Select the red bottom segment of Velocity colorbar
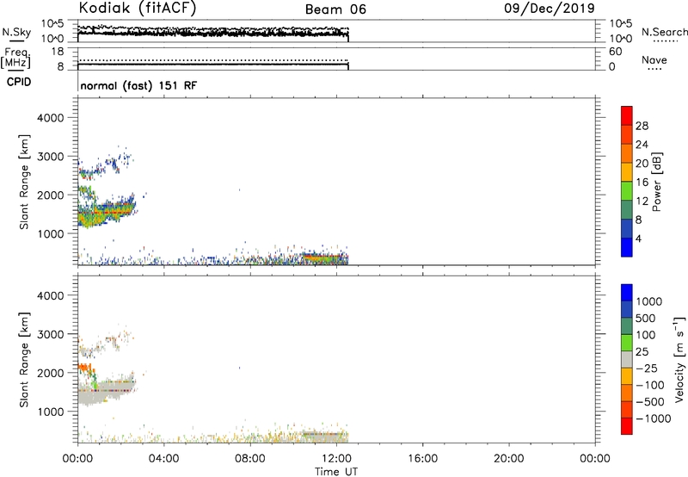 627,425
